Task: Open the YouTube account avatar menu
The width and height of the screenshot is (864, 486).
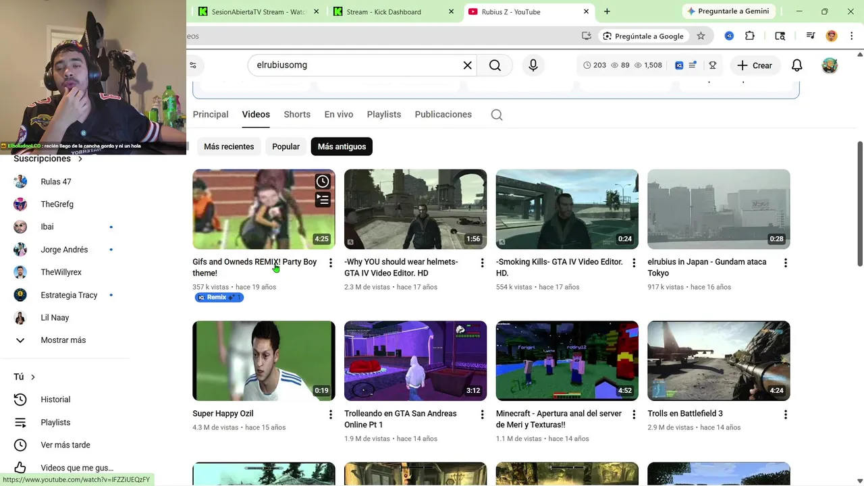Action: click(830, 65)
